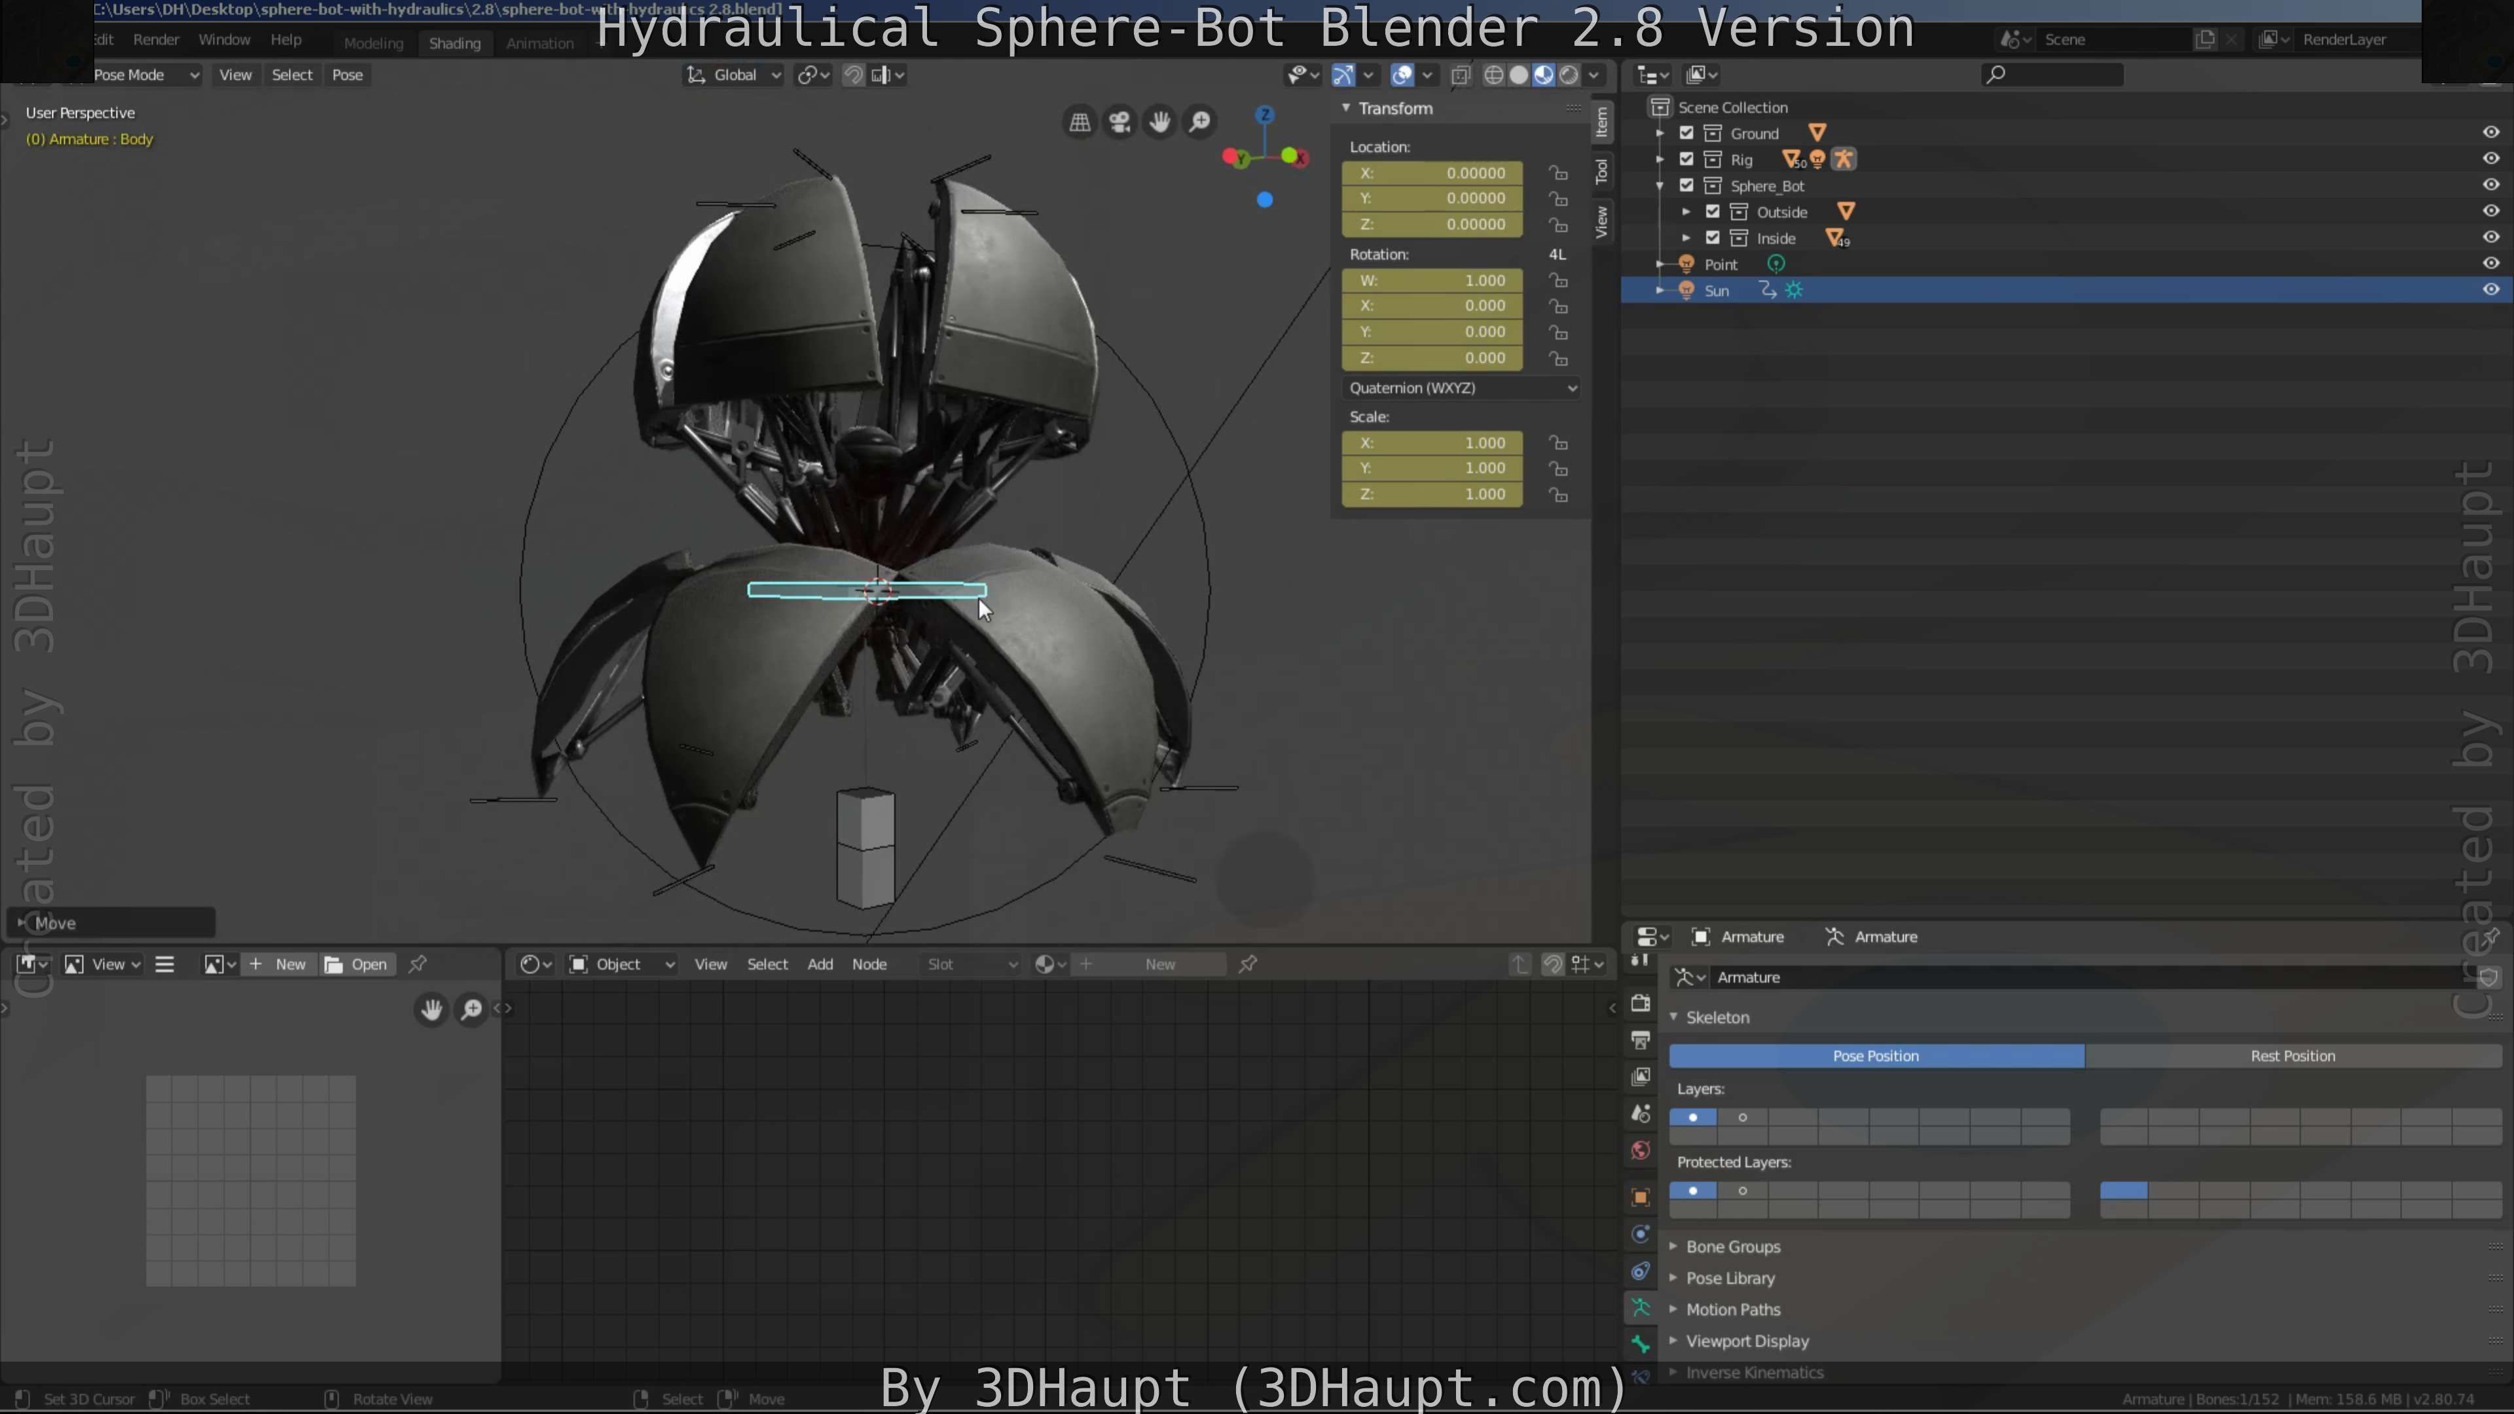The height and width of the screenshot is (1414, 2514).
Task: Open World properties tab icon
Action: click(1641, 1151)
